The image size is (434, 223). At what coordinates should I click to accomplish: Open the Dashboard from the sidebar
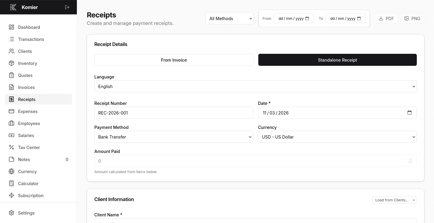coord(29,27)
